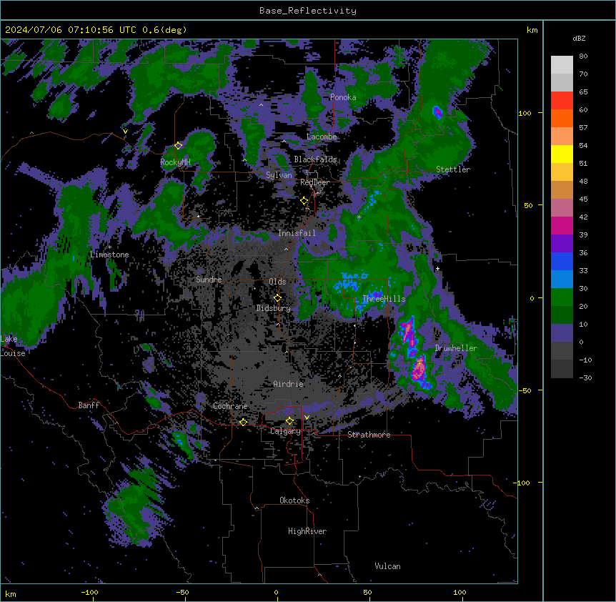
Task: Click the yellow station marker south of RedDeer
Action: tap(304, 201)
